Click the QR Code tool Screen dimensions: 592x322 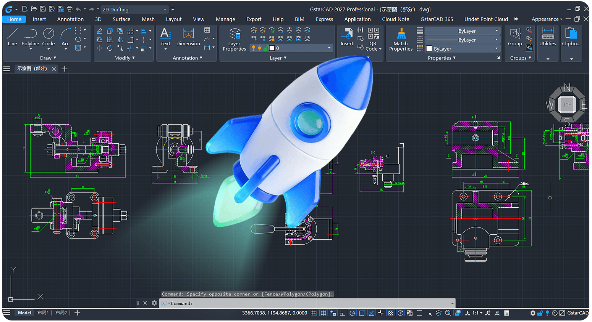373,39
